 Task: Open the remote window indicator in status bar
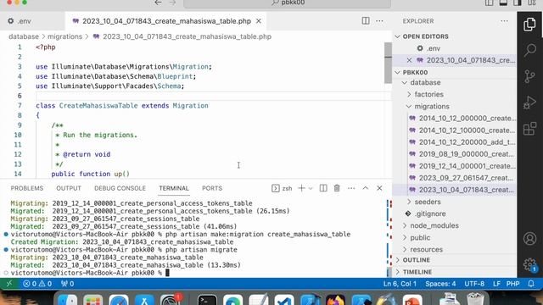9,284
